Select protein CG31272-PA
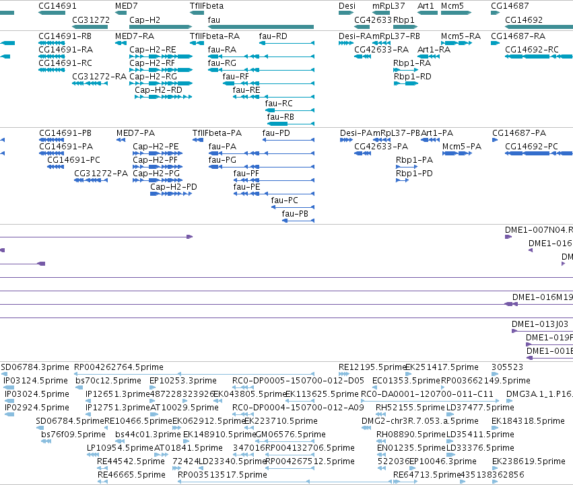573x485 pixels. tap(91, 180)
